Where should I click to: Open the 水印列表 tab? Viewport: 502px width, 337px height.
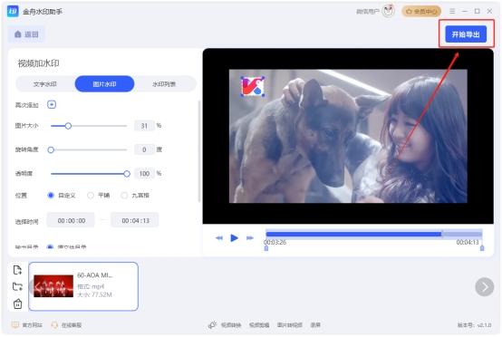click(x=164, y=84)
